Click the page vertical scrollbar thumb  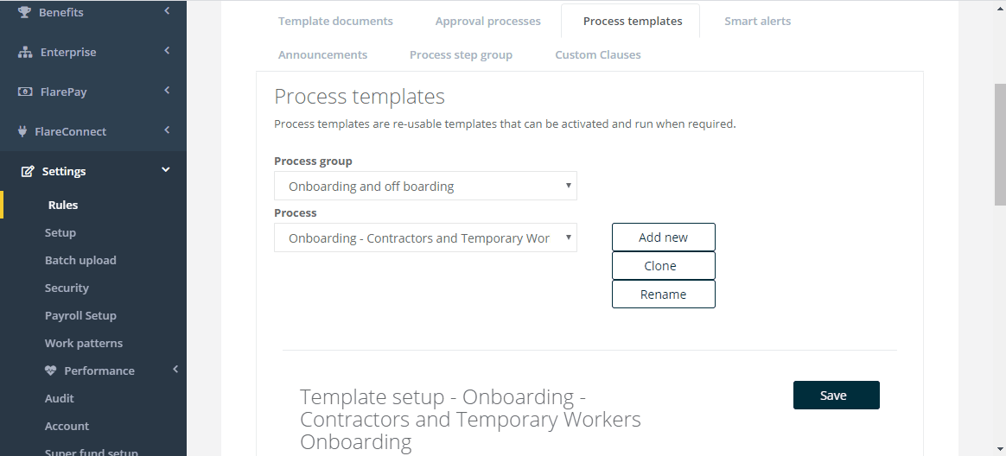pyautogui.click(x=1000, y=144)
